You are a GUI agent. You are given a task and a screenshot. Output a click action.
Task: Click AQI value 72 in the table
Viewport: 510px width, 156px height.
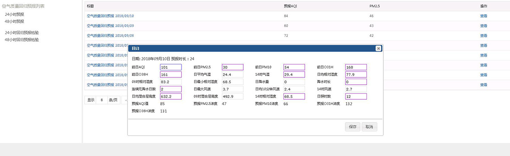[286, 36]
